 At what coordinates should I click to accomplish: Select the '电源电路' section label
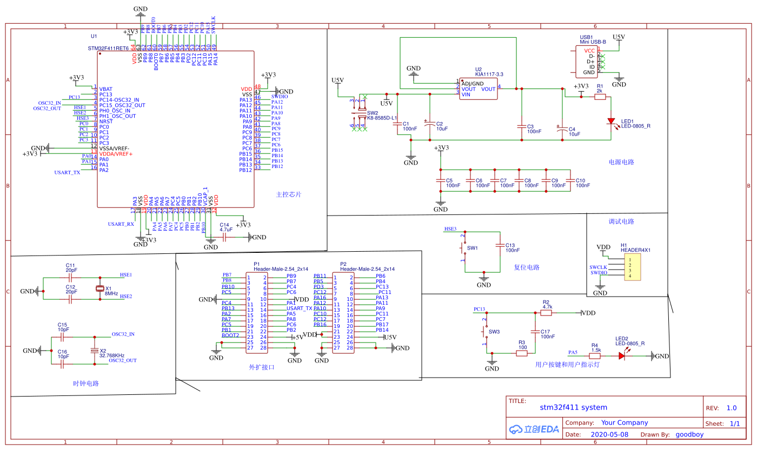pyautogui.click(x=621, y=162)
